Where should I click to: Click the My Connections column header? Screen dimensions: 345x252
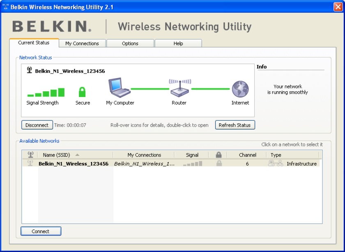pyautogui.click(x=144, y=155)
